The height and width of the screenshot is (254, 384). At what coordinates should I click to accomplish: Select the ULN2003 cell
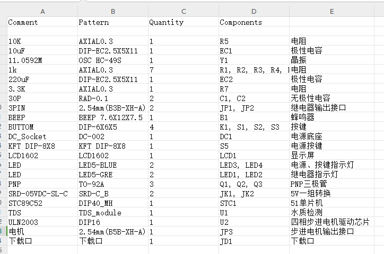point(22,222)
